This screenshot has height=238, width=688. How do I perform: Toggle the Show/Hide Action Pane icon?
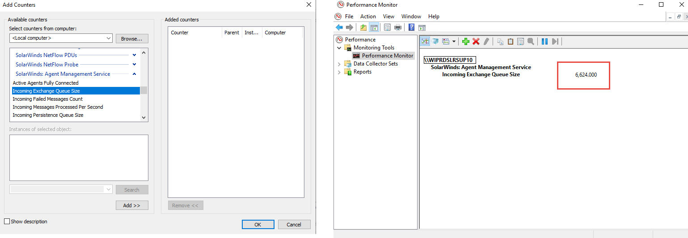point(422,28)
